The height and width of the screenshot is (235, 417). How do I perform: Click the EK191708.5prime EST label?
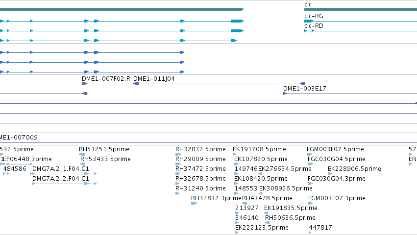pos(260,149)
